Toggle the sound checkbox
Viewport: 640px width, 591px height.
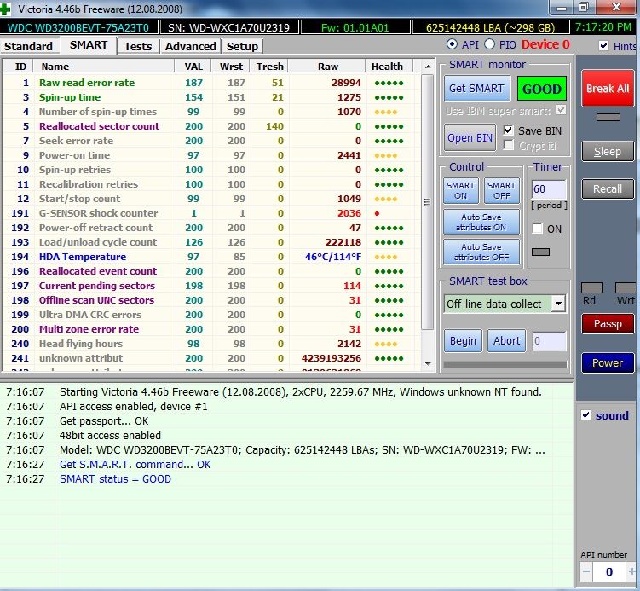585,415
